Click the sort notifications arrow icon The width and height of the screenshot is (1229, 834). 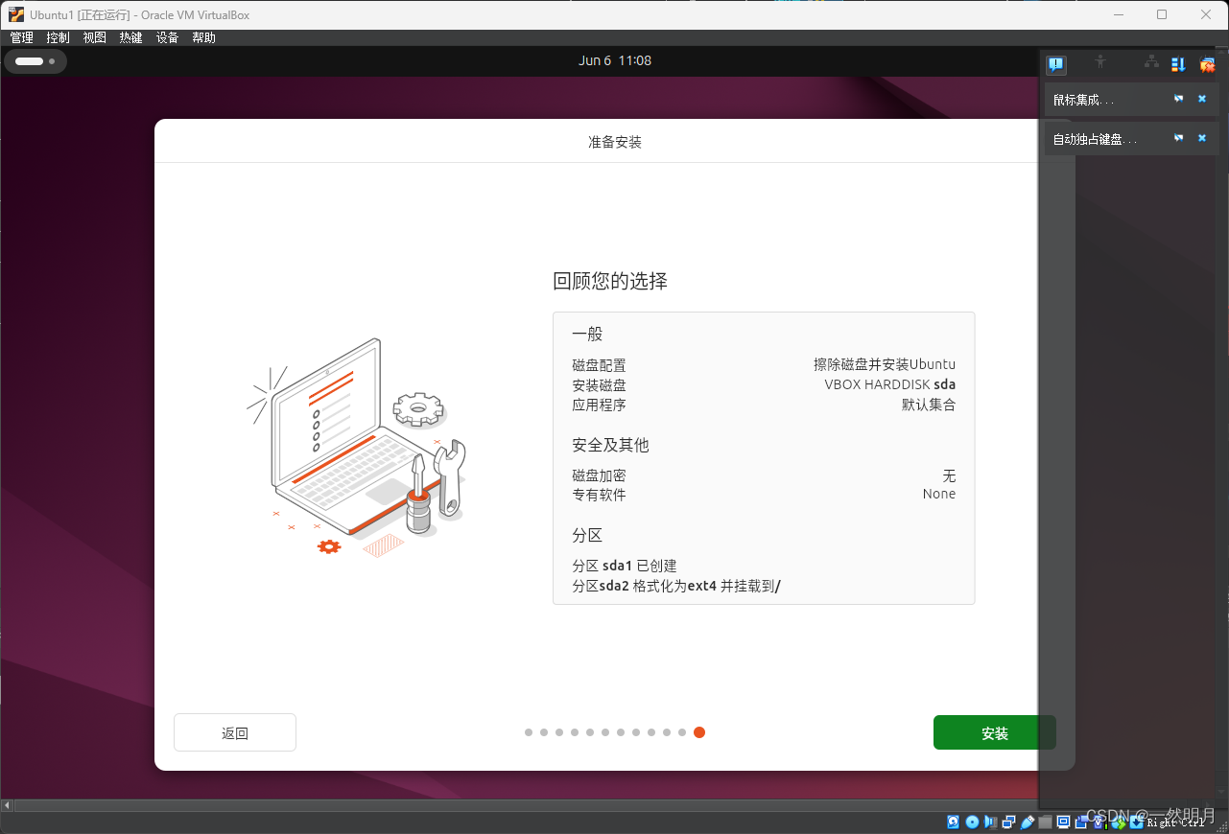1178,64
